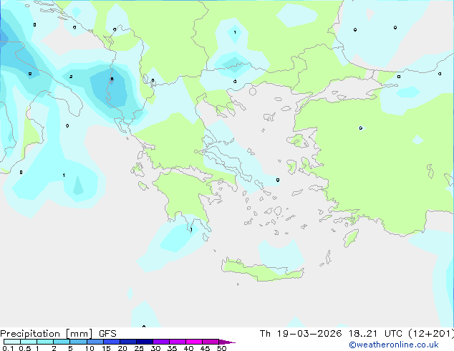Click the legend scale label 0.1
The image size is (454, 351).
pos(8,348)
